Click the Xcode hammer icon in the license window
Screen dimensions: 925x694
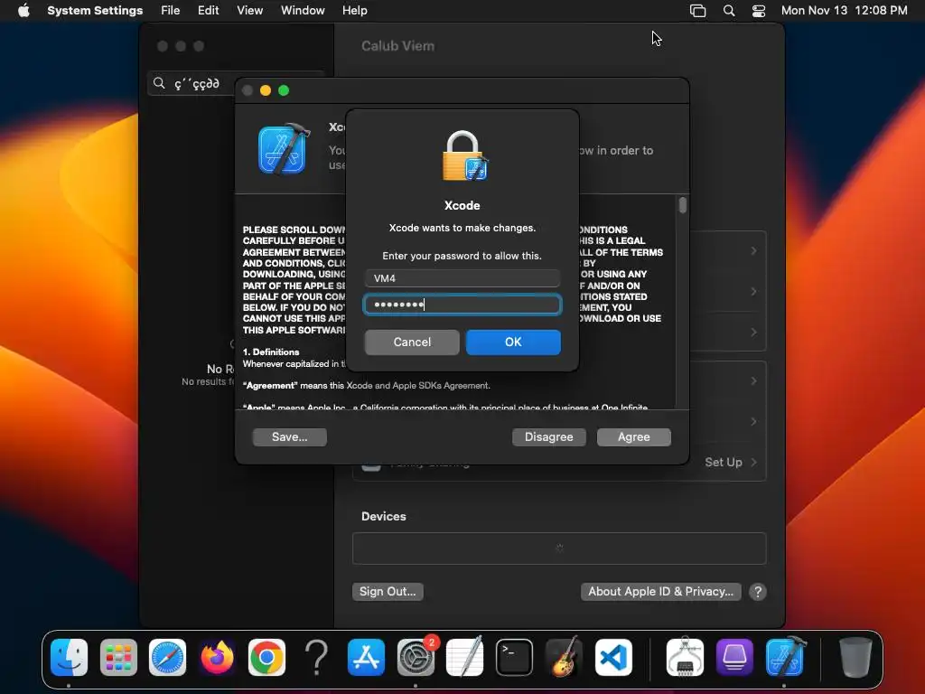(x=284, y=149)
